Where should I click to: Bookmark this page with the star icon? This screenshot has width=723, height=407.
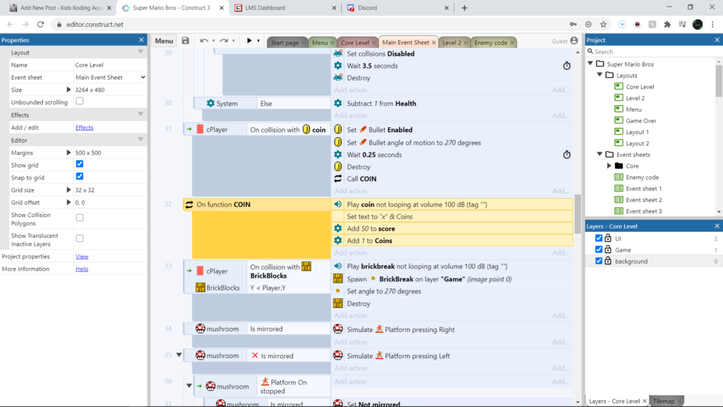[x=603, y=25]
